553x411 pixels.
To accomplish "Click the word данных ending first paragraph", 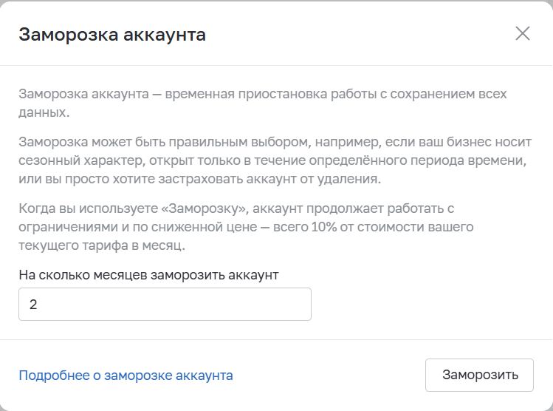I will (44, 112).
